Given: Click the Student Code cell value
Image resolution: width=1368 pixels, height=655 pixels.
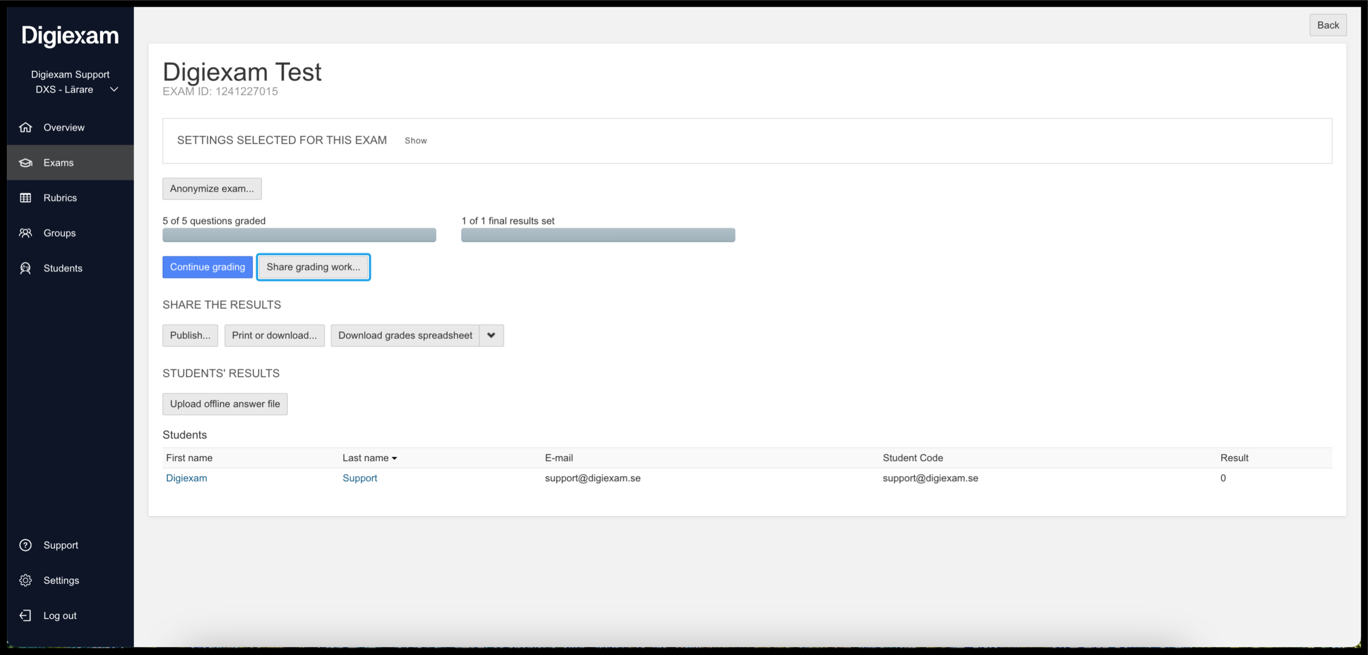Looking at the screenshot, I should pos(931,478).
